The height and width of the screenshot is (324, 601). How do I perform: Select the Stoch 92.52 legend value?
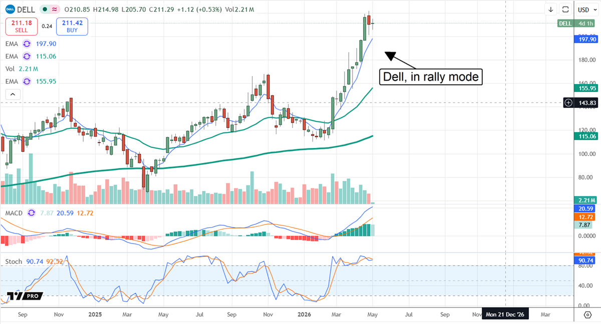point(56,261)
